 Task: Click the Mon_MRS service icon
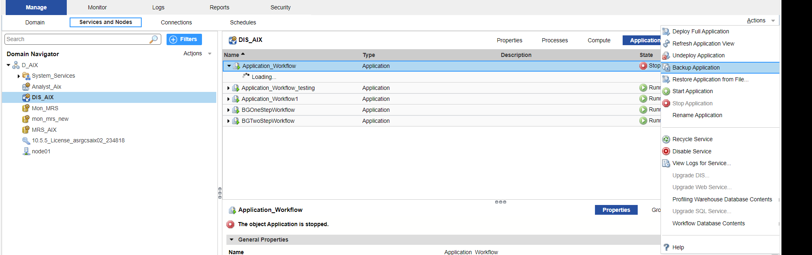pyautogui.click(x=26, y=108)
